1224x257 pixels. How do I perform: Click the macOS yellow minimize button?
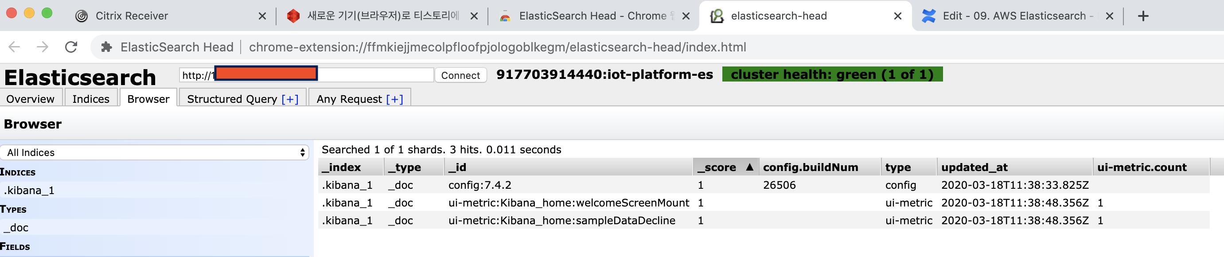[x=29, y=13]
